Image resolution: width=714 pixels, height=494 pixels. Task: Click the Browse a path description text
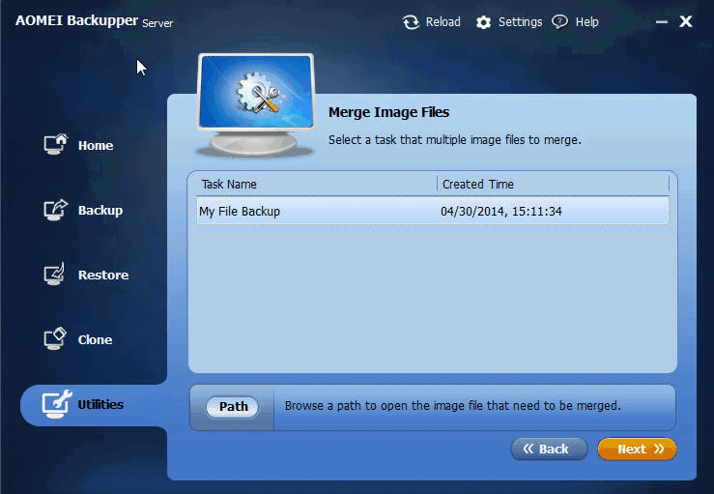tap(452, 406)
